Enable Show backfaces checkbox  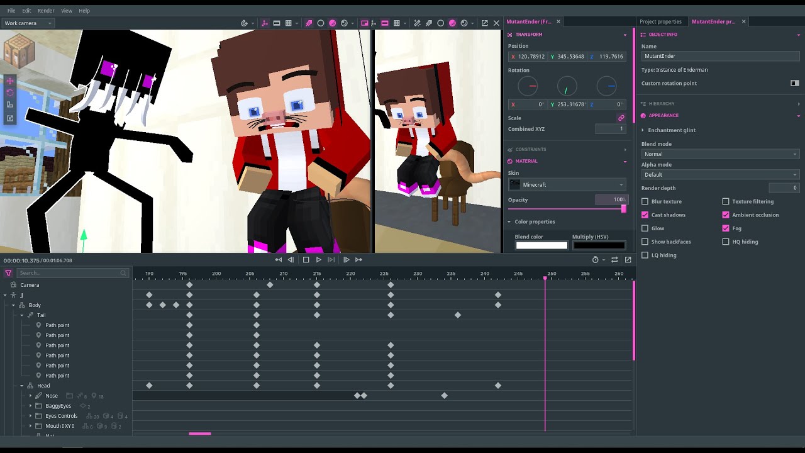(645, 242)
